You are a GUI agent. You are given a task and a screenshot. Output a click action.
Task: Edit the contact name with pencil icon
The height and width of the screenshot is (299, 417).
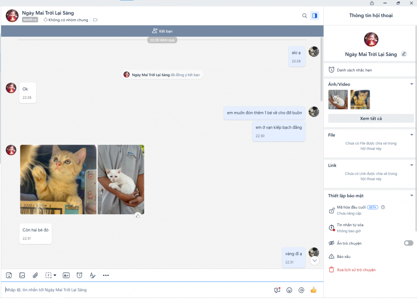point(404,54)
